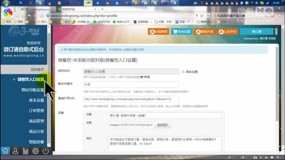Image resolution: width=285 pixels, height=160 pixels.
Task: Click the orange 在线教程 button
Action: pos(159,32)
